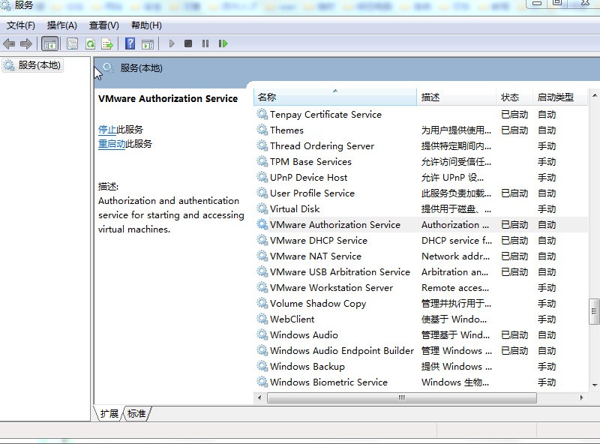The image size is (600, 444).
Task: Select the VMware Workstation Server row
Action: pyautogui.click(x=421, y=288)
